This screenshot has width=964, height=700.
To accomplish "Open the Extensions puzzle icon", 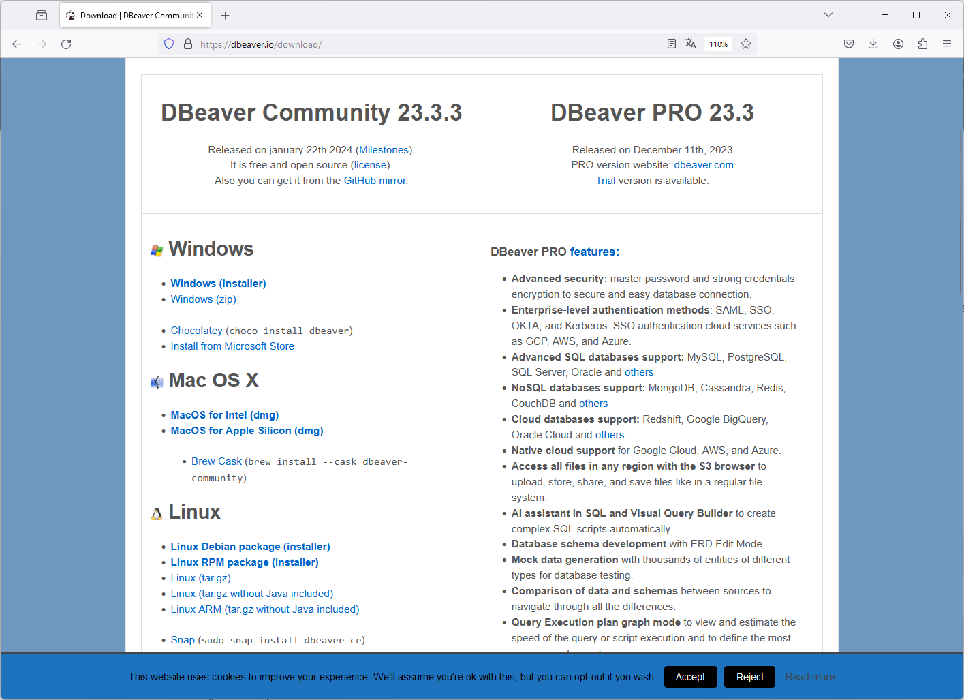I will pyautogui.click(x=922, y=44).
